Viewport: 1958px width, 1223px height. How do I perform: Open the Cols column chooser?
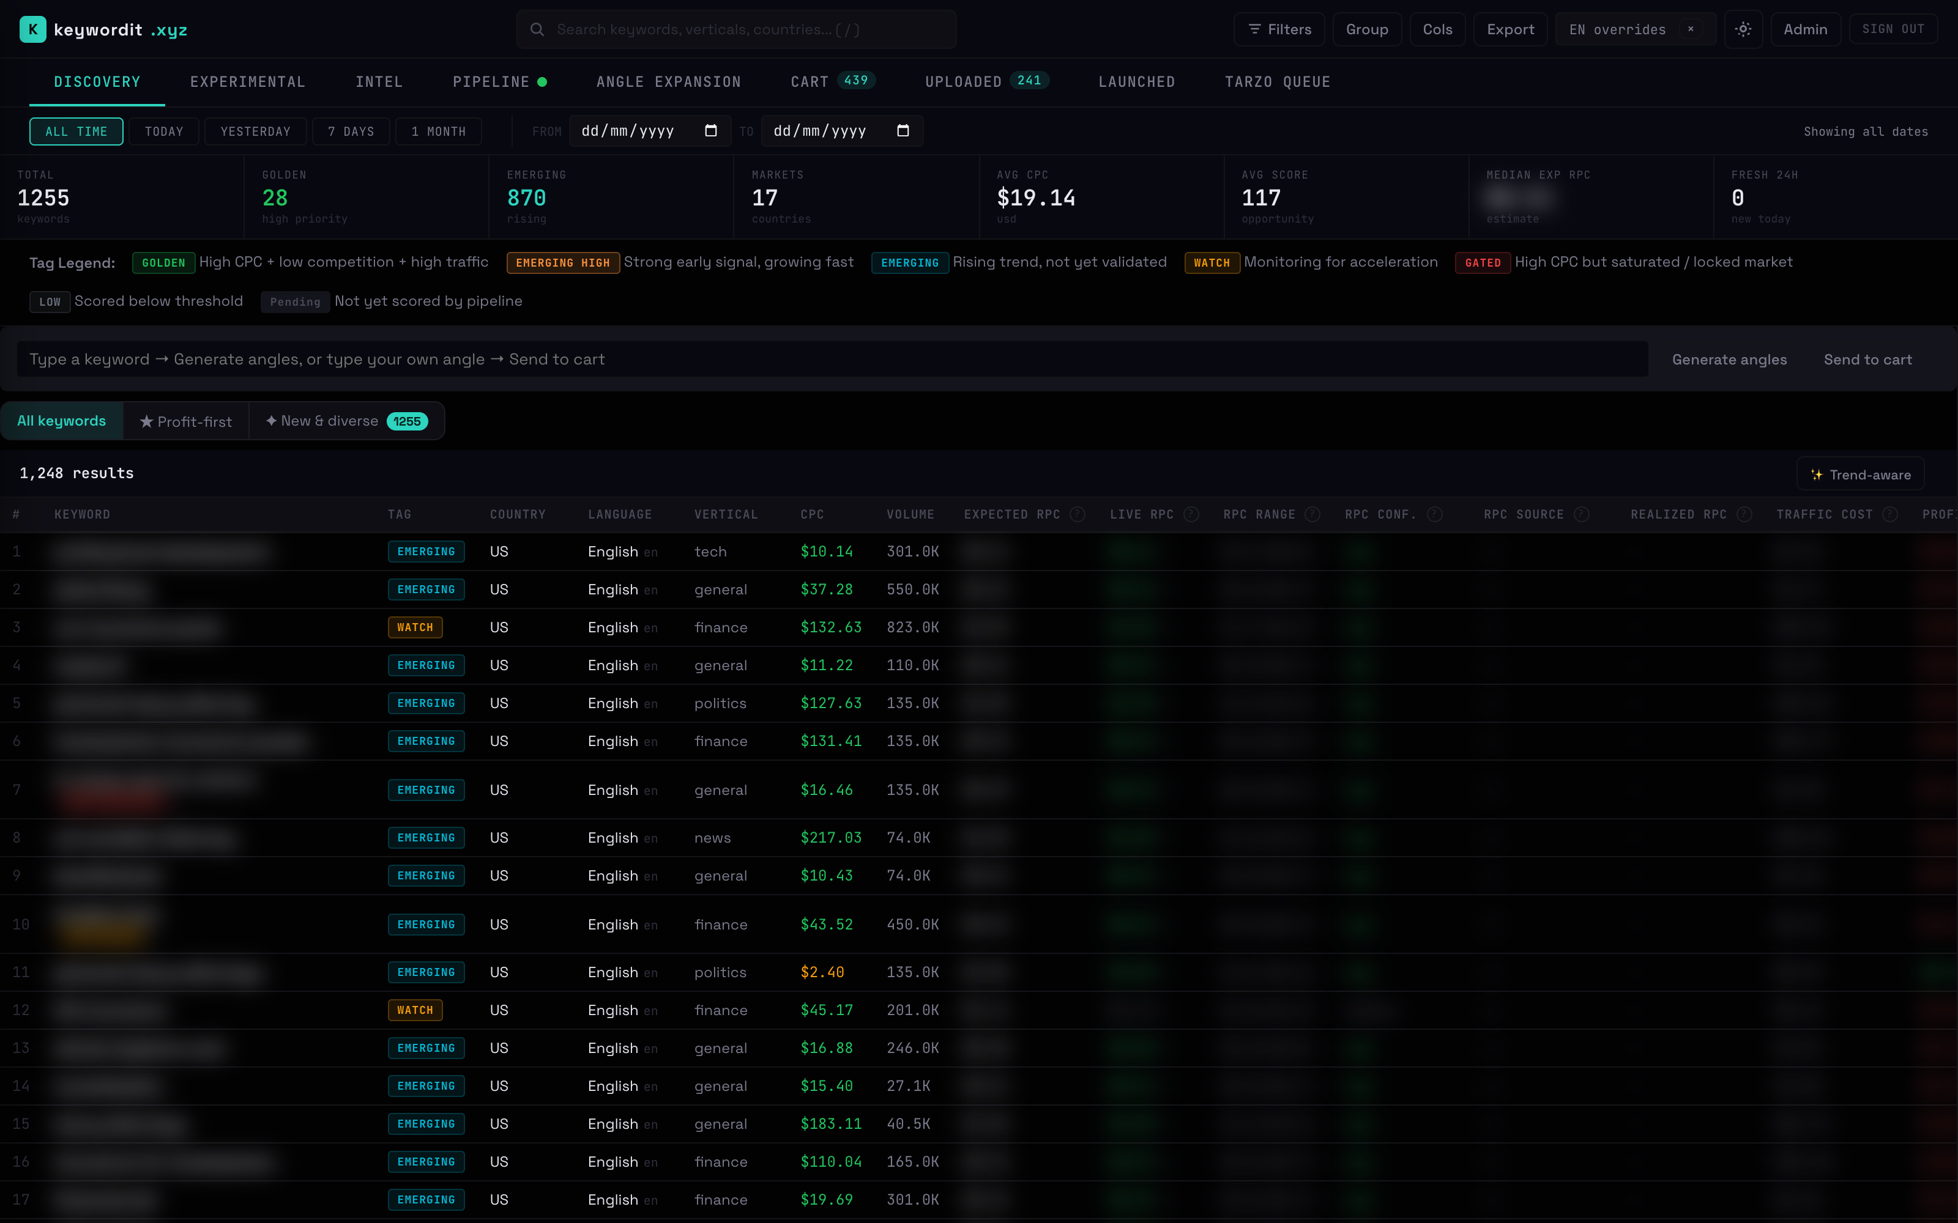click(x=1437, y=29)
